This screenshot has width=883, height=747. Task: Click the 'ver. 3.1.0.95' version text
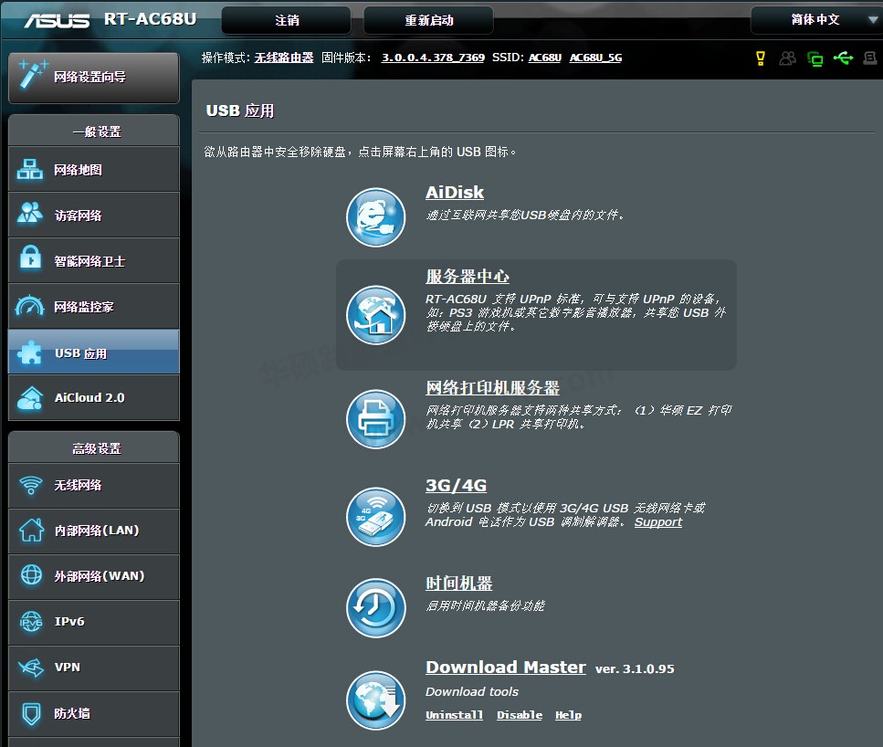(635, 668)
